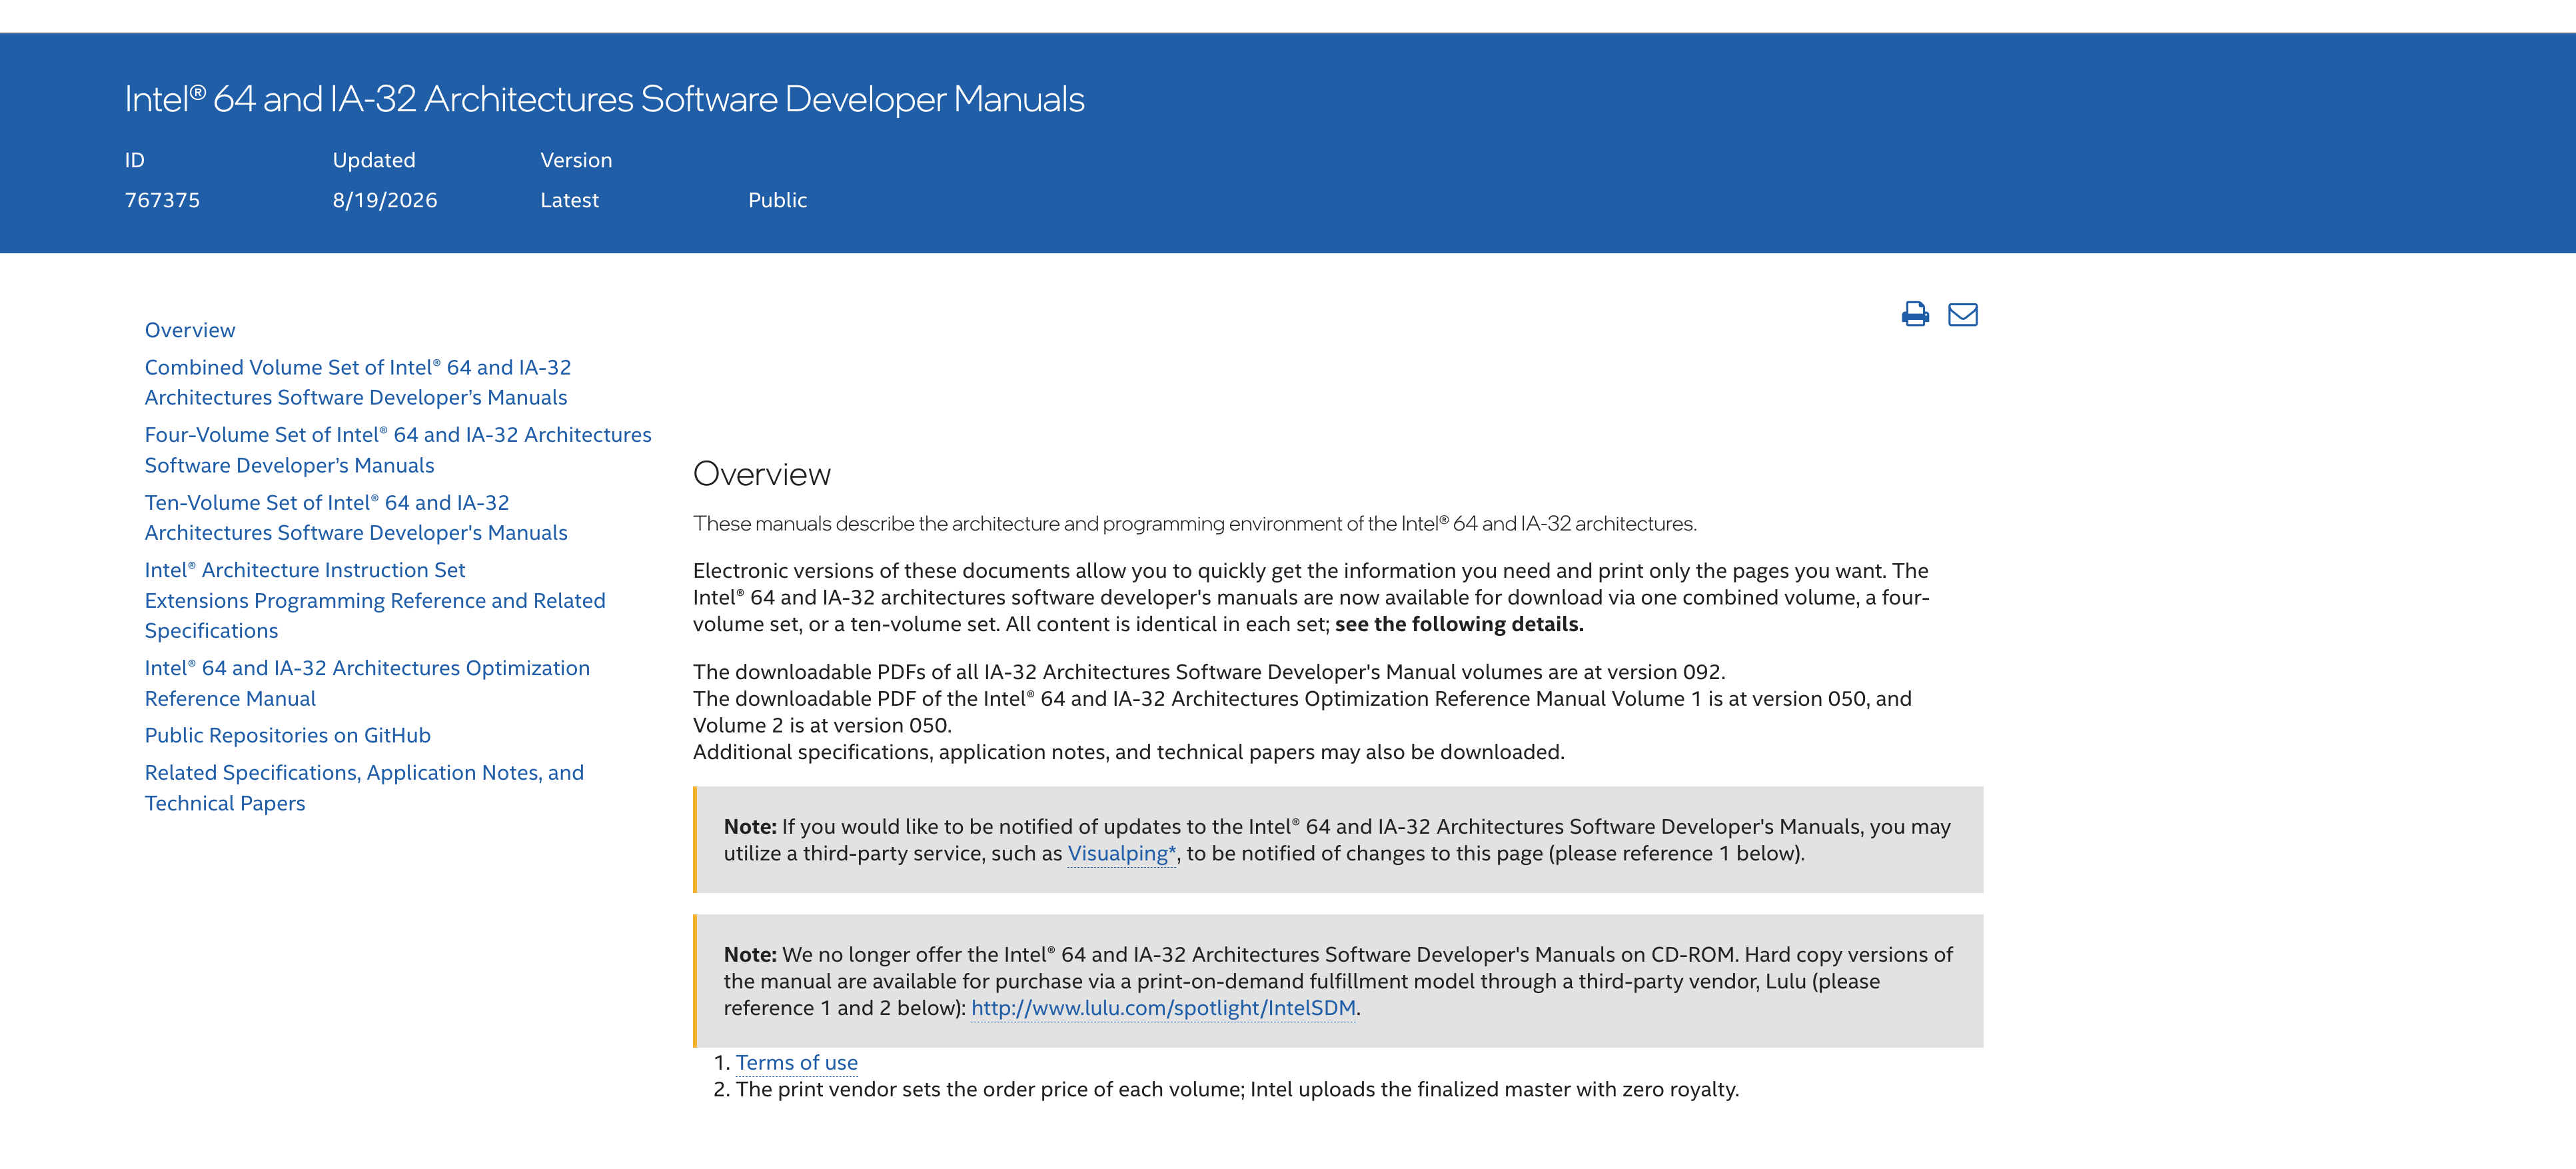Screen dimensions: 2576x1169
Task: Click the bold 'see the following details.' text
Action: click(1459, 624)
